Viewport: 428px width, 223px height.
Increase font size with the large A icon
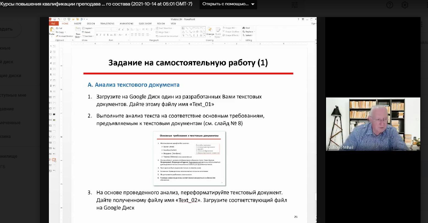119,29
